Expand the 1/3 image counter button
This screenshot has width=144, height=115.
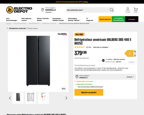(x=64, y=89)
